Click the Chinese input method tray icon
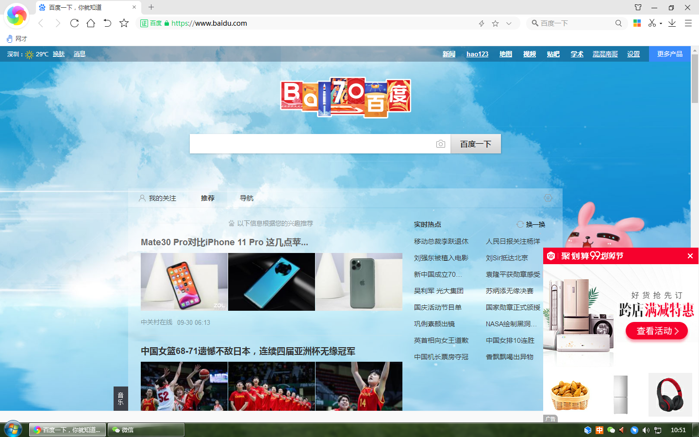The height and width of the screenshot is (437, 699). [x=599, y=430]
